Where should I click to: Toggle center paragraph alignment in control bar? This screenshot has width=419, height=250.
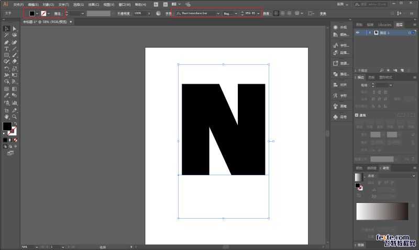(x=284, y=13)
